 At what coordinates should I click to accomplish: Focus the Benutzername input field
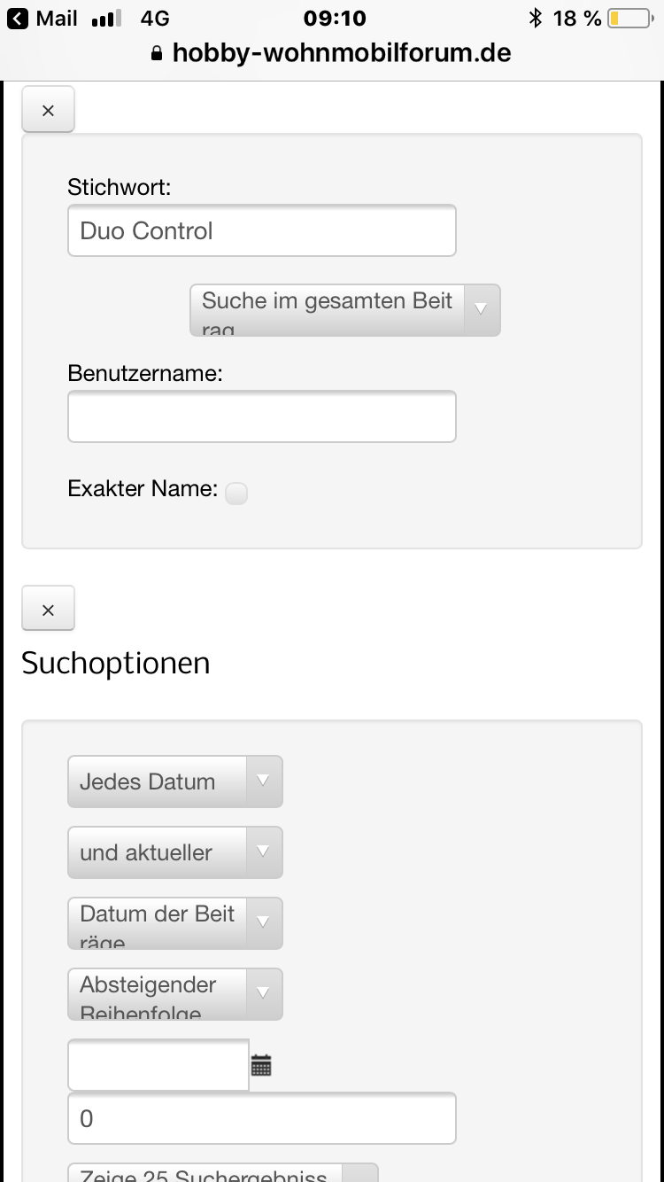[262, 416]
